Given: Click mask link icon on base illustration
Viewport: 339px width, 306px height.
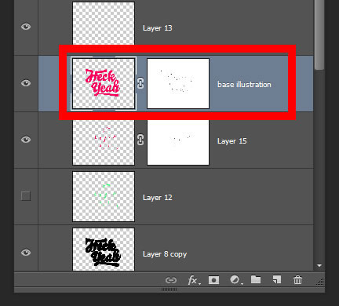Looking at the screenshot, I should click(140, 83).
